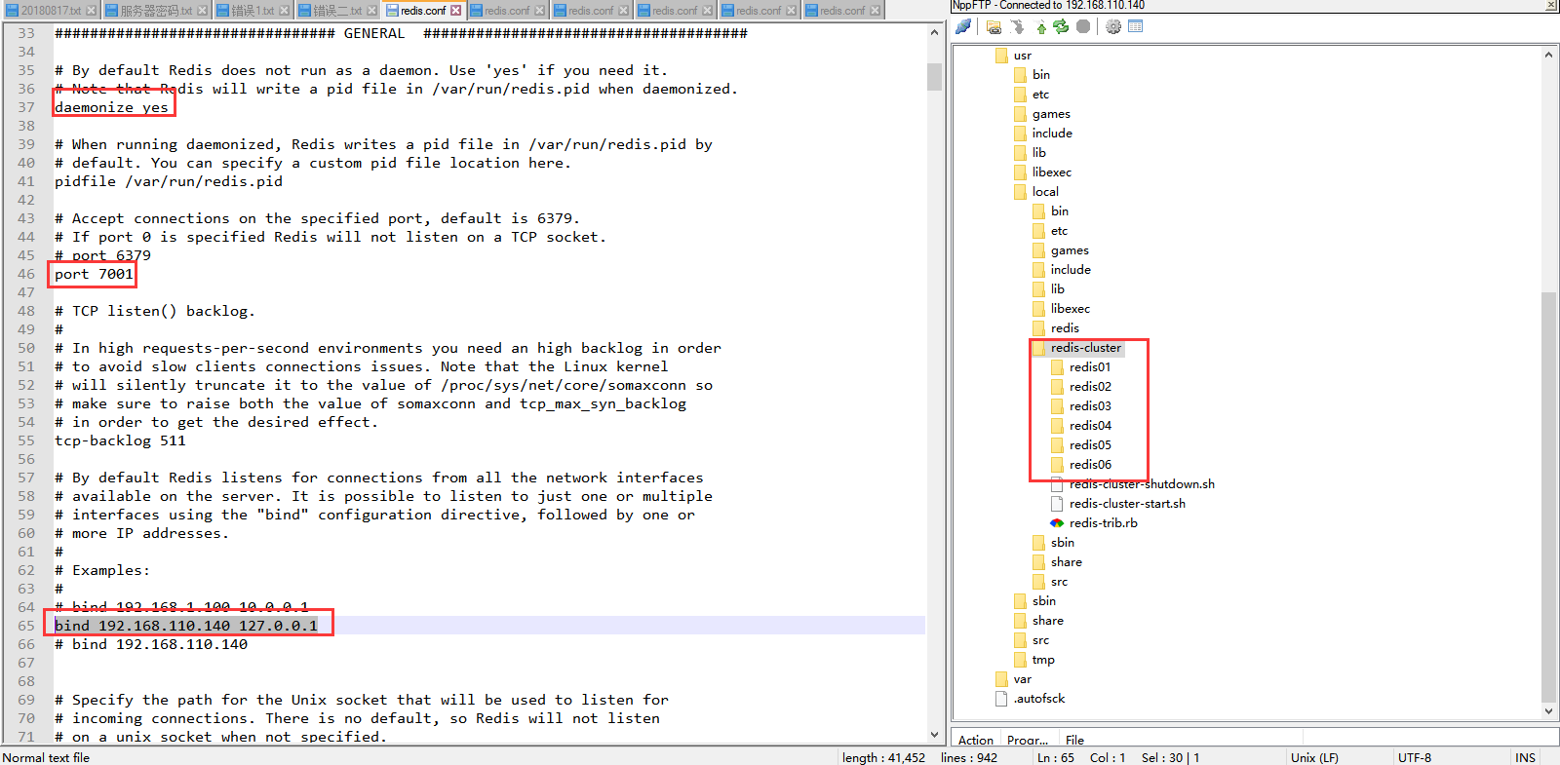
Task: Switch to the 错误二.txt tab
Action: pyautogui.click(x=336, y=11)
